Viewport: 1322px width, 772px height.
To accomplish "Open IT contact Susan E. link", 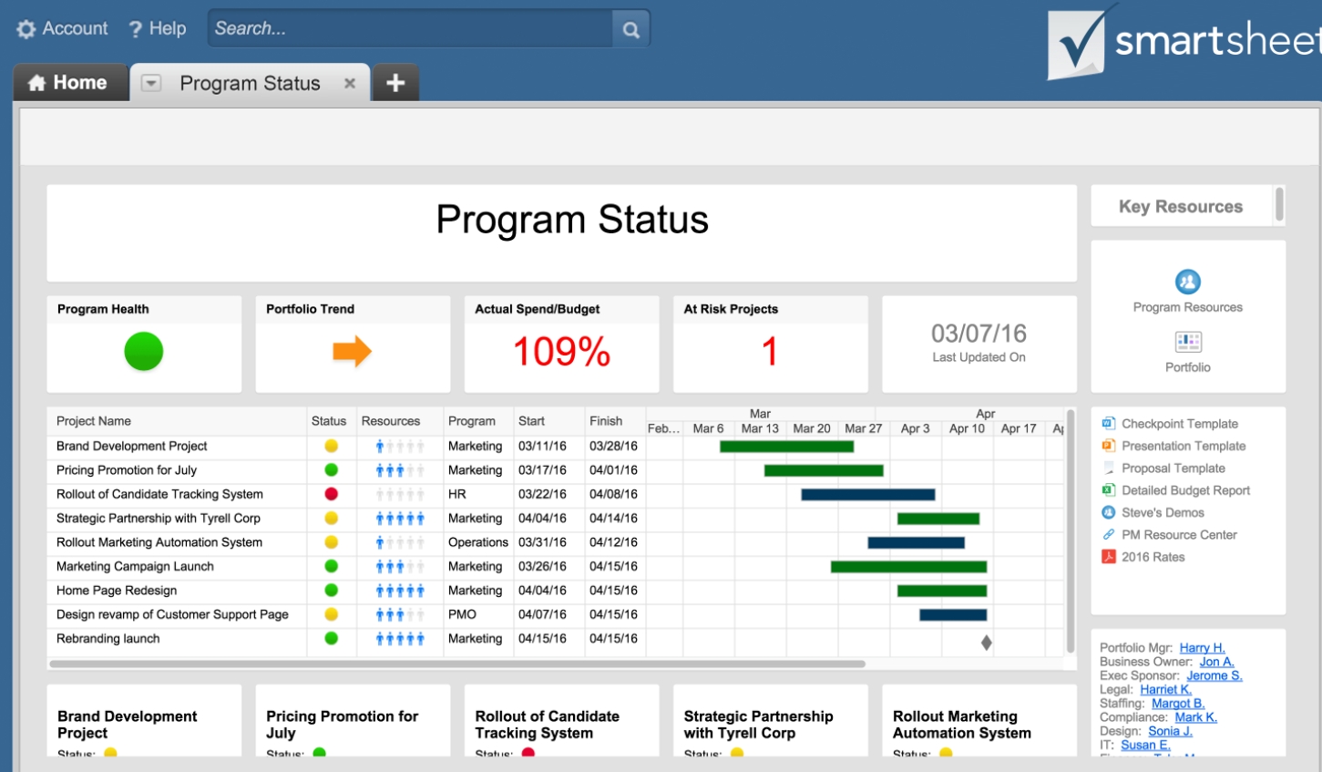I will click(x=1145, y=745).
